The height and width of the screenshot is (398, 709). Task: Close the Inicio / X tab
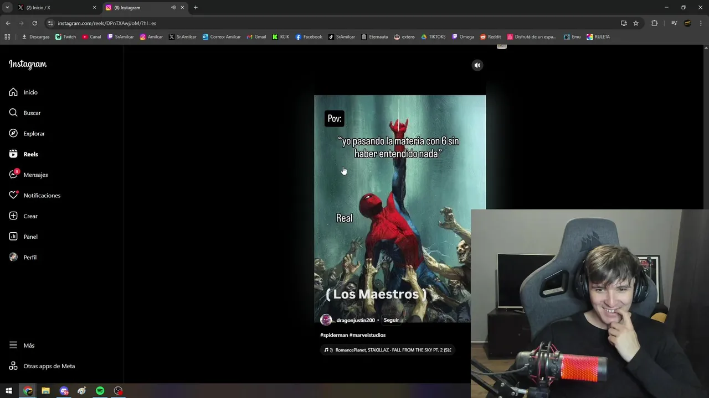[94, 8]
